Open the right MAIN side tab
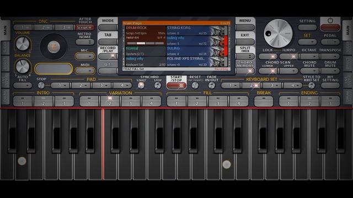This screenshot has width=353, height=198. (347, 30)
